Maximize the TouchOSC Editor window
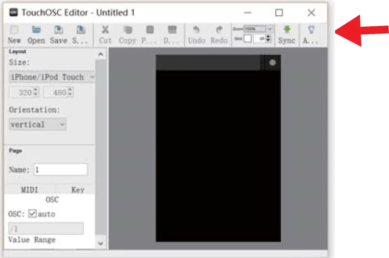Viewport: 389px width, 258px height. (279, 12)
